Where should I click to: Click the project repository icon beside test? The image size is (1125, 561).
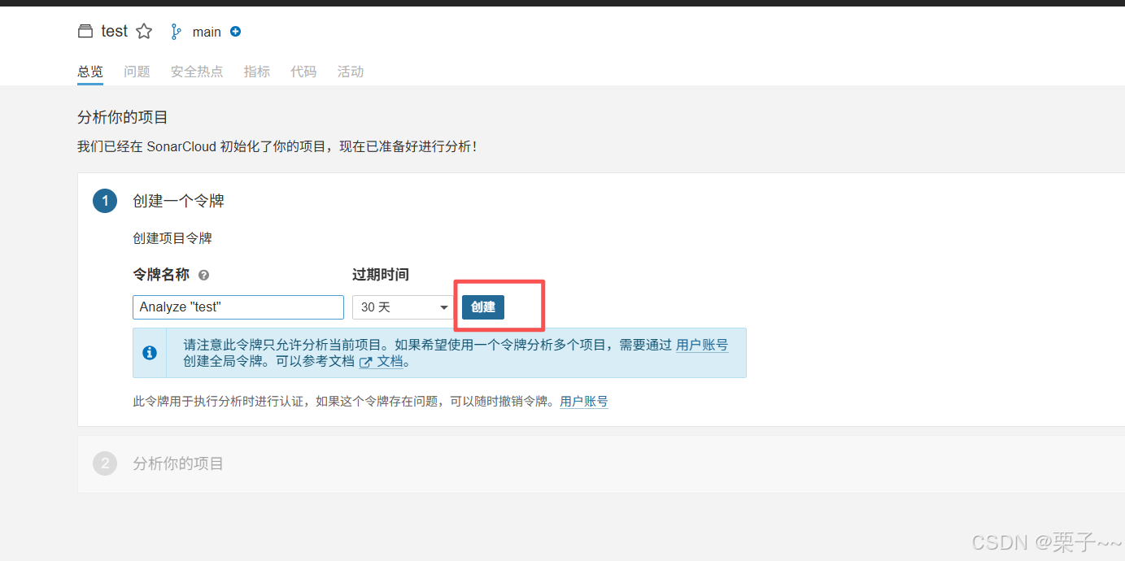[85, 31]
